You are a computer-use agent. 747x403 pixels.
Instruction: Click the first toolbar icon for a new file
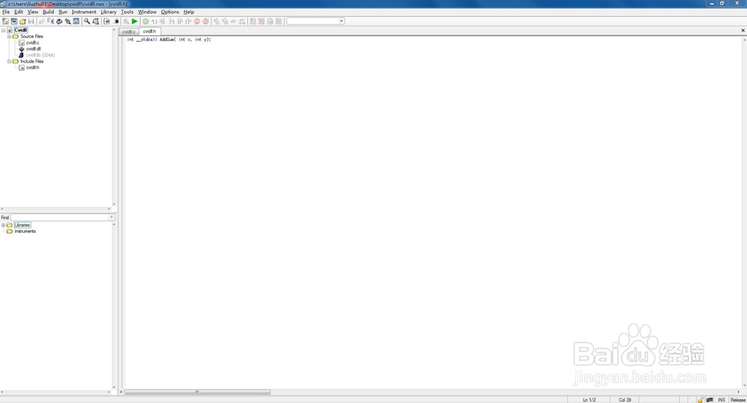5,22
